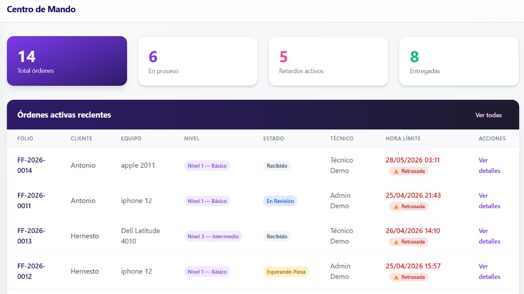
Task: Click the CLIENTE column header
Action: click(82, 139)
